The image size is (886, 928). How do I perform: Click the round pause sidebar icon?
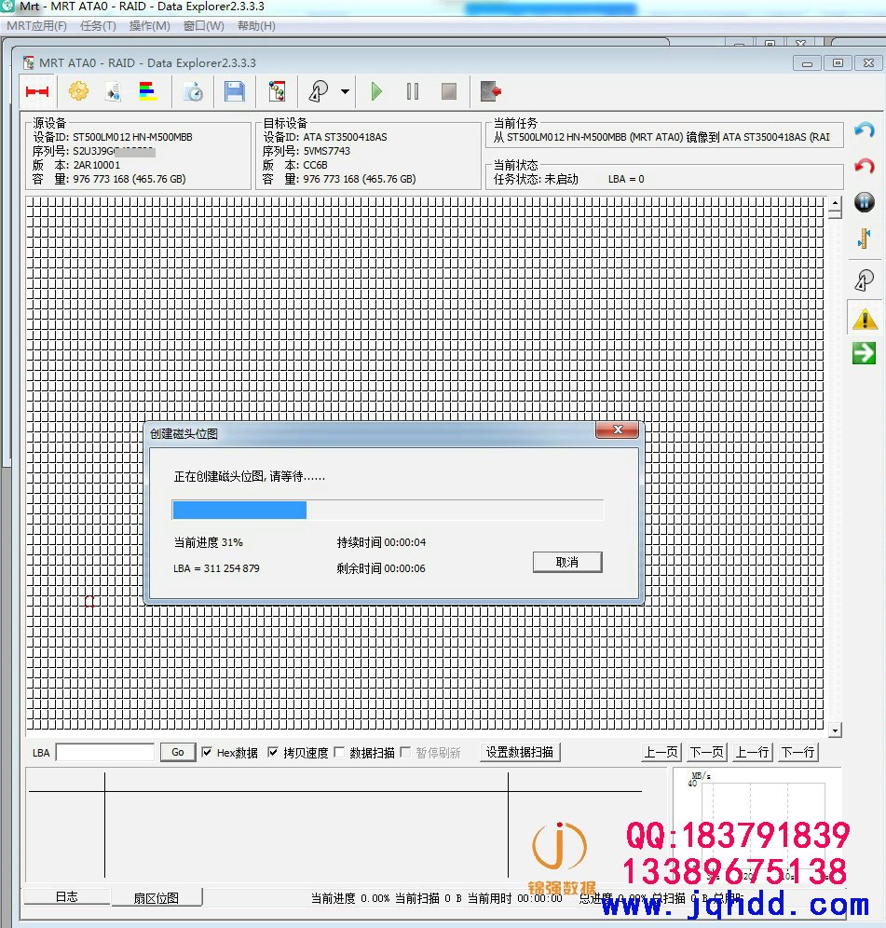point(864,202)
